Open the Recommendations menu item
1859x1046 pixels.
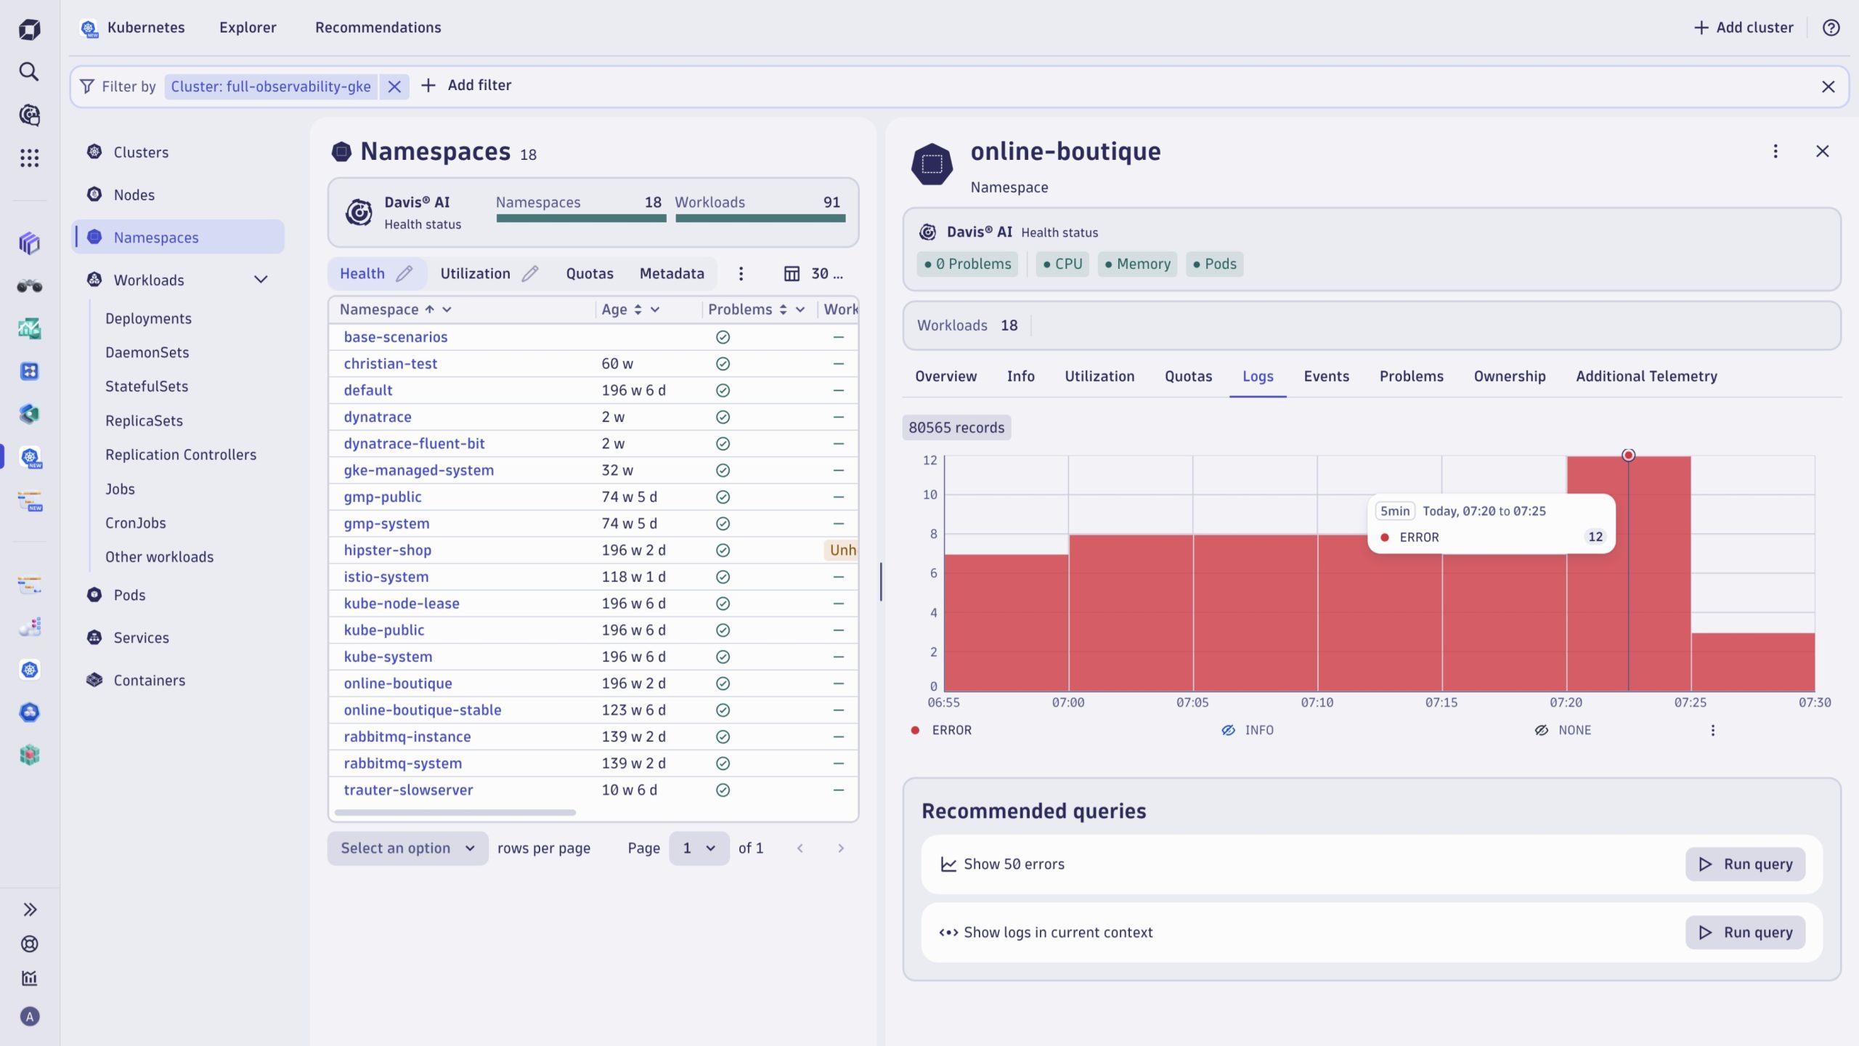tap(378, 27)
